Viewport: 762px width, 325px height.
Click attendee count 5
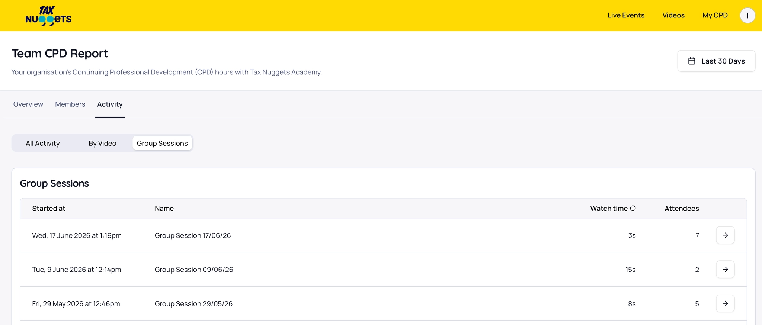(x=697, y=304)
